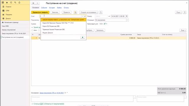
Task: Open Заказ покупателя 376 от 14.04.2021 basis link
Action: click(x=52, y=93)
